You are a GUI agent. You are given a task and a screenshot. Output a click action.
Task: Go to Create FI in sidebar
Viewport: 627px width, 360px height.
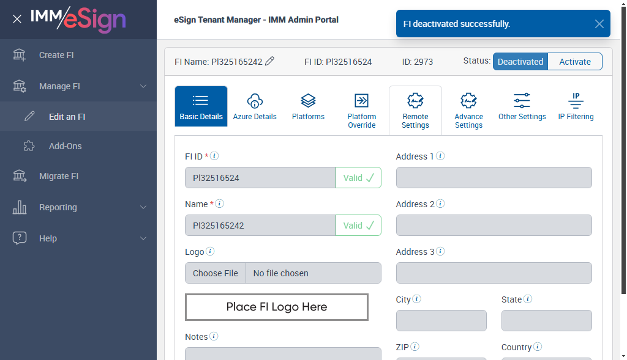56,55
